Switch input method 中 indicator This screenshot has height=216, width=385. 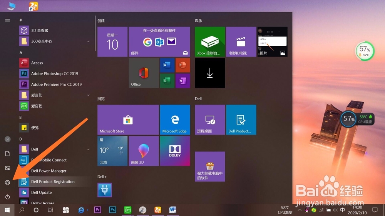(343, 209)
